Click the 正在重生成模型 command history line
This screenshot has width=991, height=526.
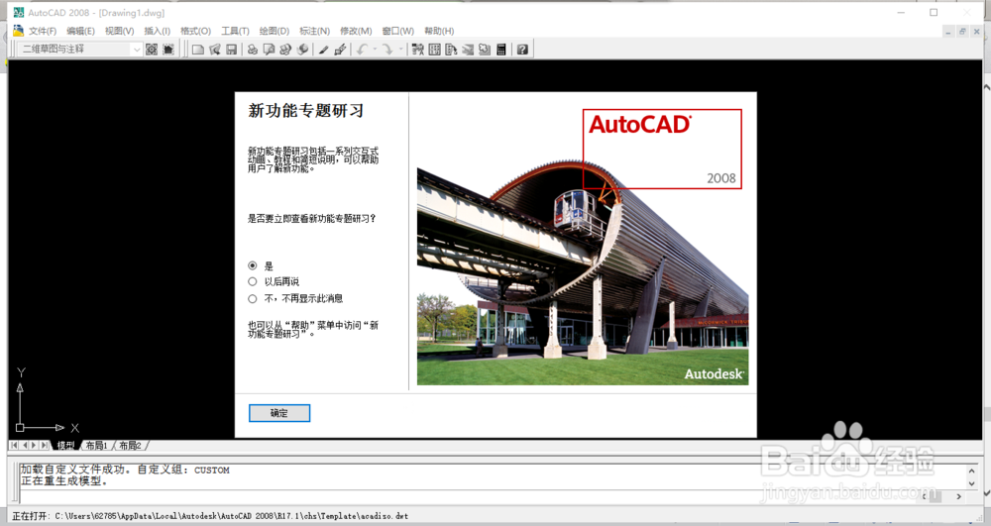tap(63, 481)
